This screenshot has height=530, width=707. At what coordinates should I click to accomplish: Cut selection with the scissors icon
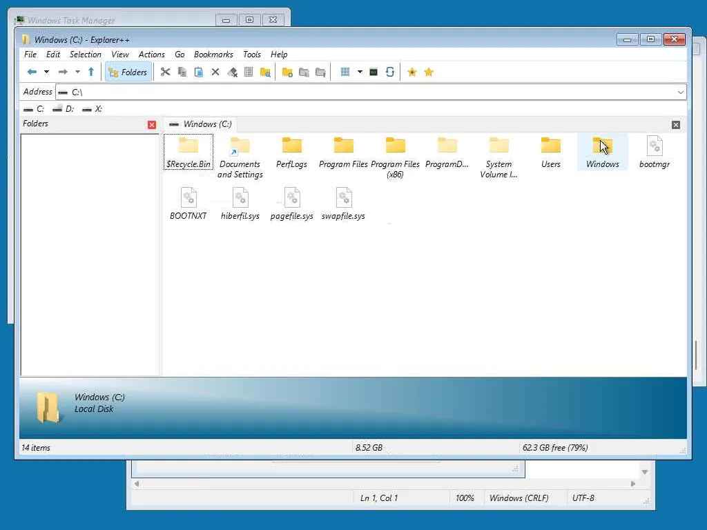pos(166,72)
